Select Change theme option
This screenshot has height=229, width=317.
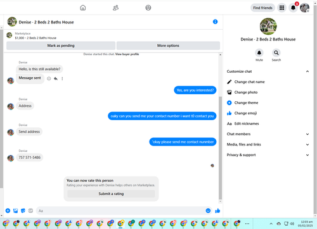[268, 102]
